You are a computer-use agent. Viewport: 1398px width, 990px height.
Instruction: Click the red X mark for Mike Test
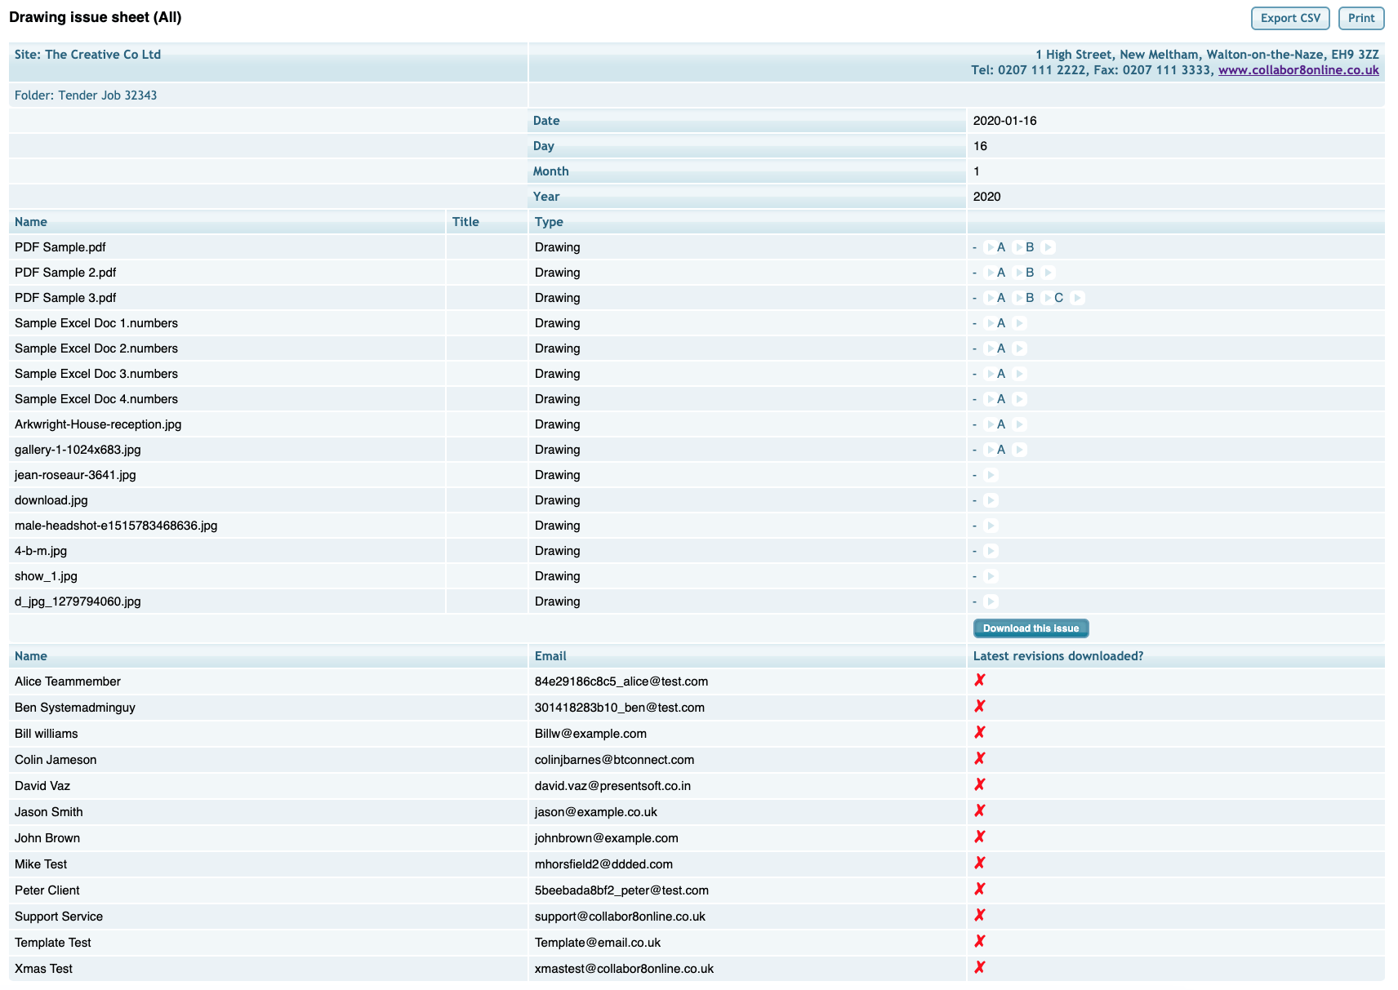tap(980, 863)
